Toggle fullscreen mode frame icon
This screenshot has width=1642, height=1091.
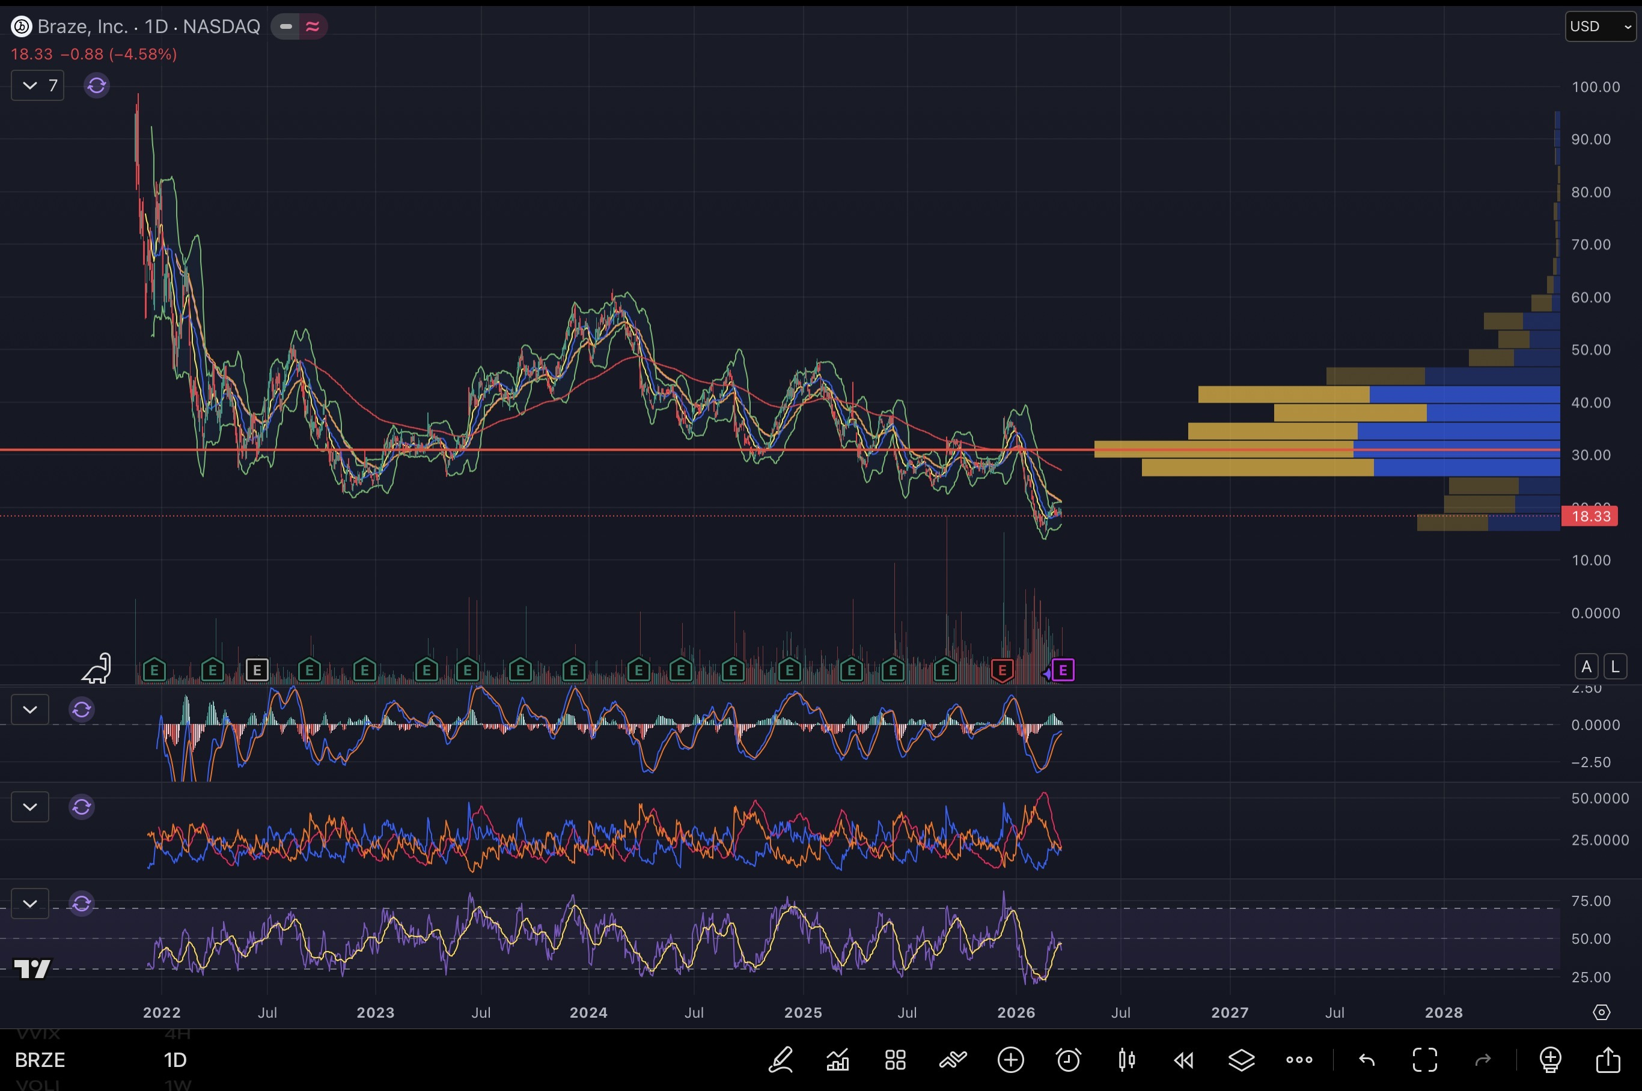pyautogui.click(x=1425, y=1060)
